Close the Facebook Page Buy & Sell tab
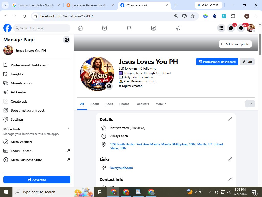The width and height of the screenshot is (262, 197). pyautogui.click(x=113, y=5)
